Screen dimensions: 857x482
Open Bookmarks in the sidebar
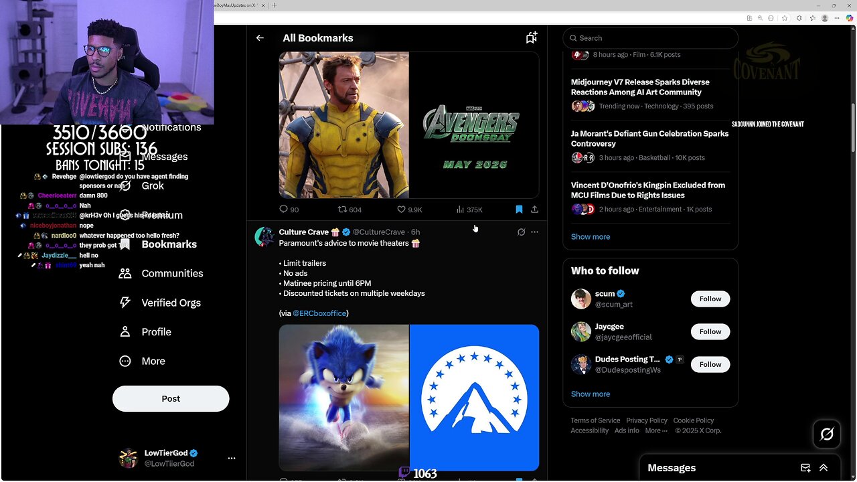click(x=159, y=244)
